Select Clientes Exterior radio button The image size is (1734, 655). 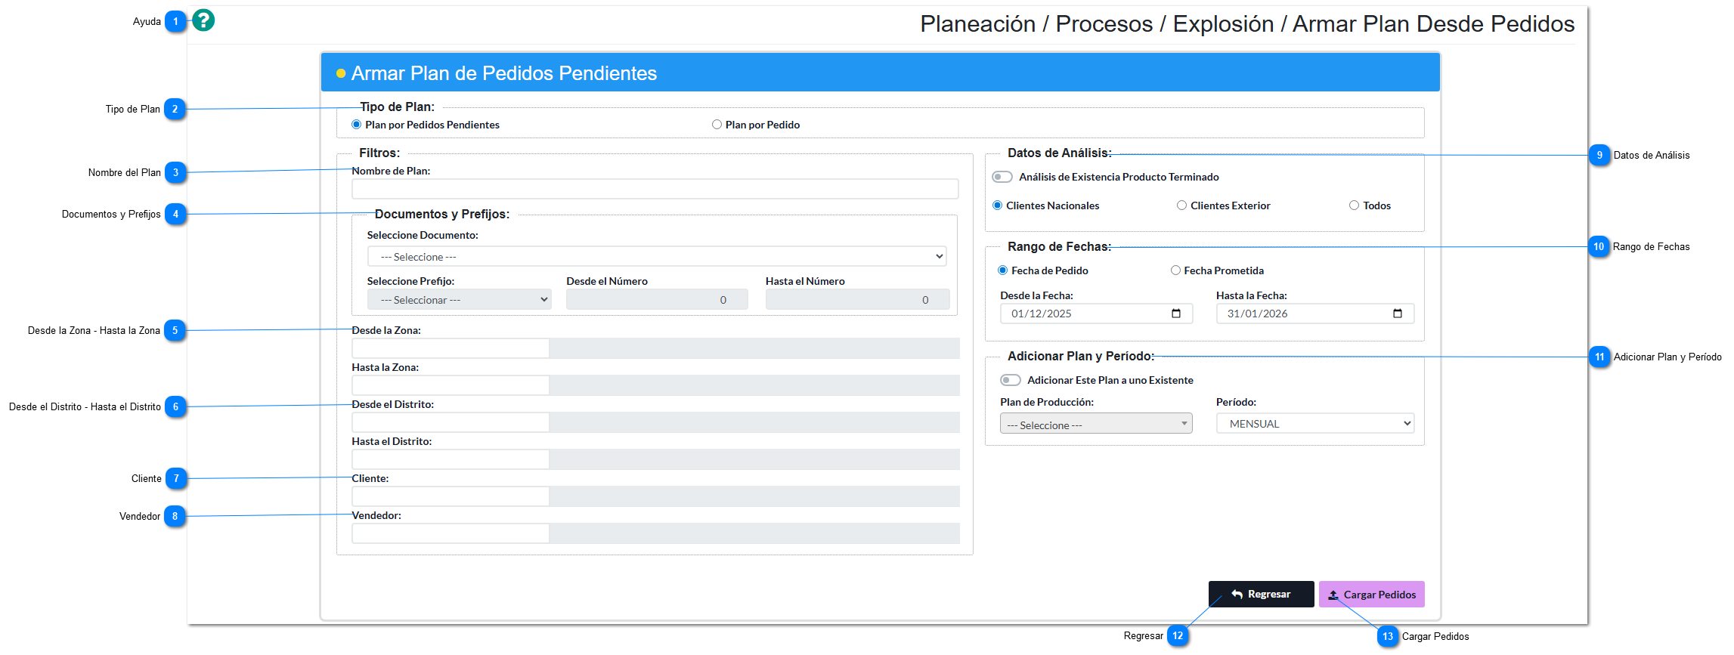pyautogui.click(x=1181, y=205)
